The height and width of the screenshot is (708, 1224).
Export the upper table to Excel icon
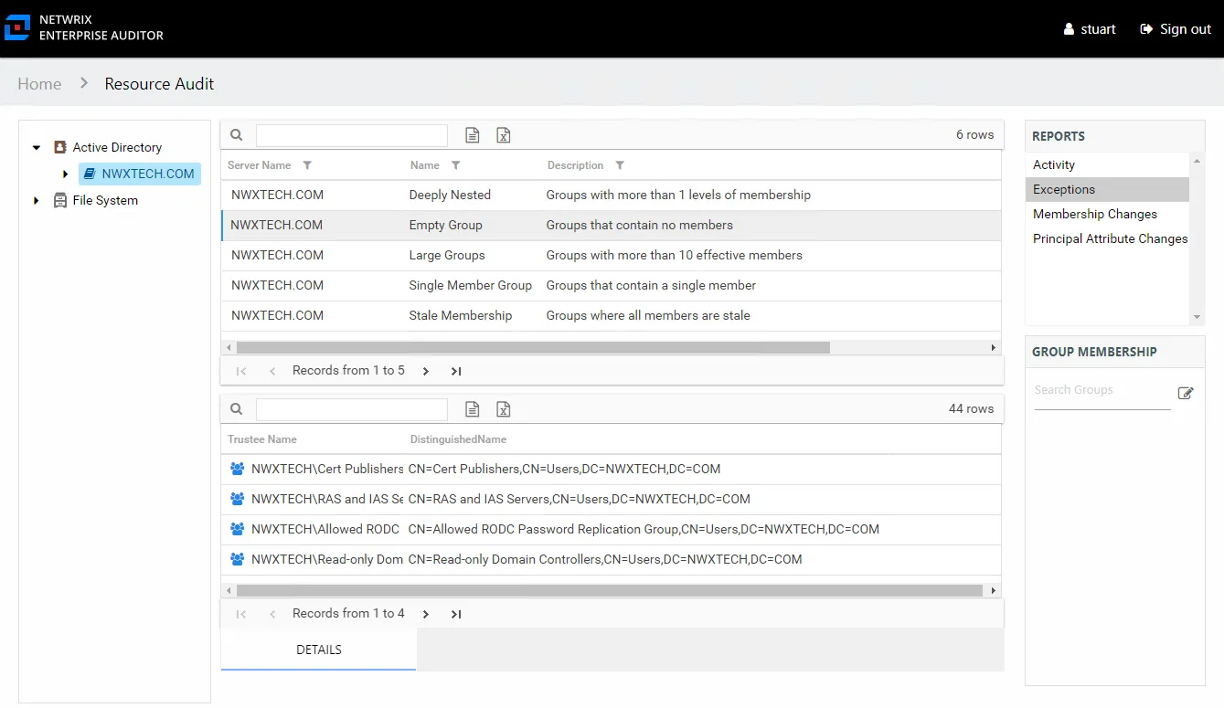click(x=504, y=135)
